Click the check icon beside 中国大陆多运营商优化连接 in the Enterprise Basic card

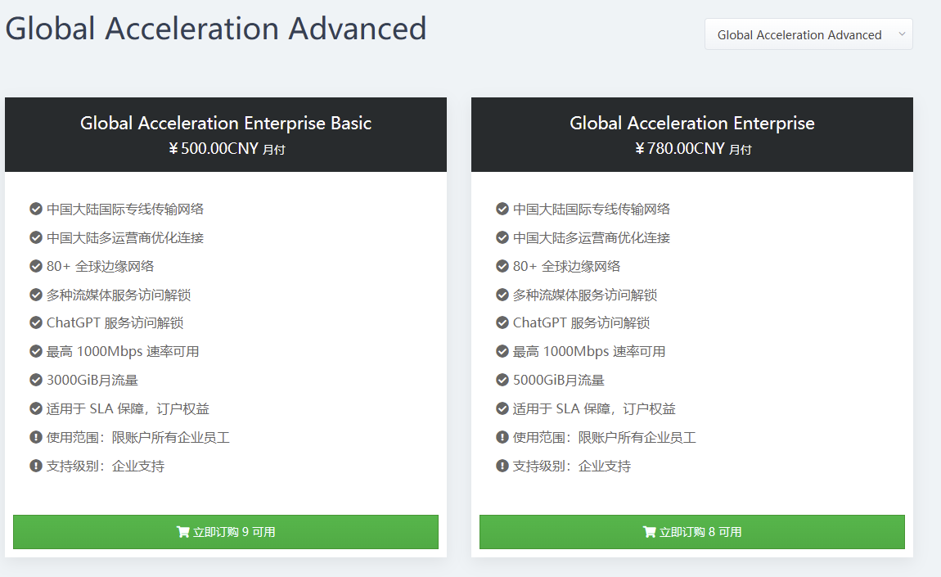coord(35,238)
